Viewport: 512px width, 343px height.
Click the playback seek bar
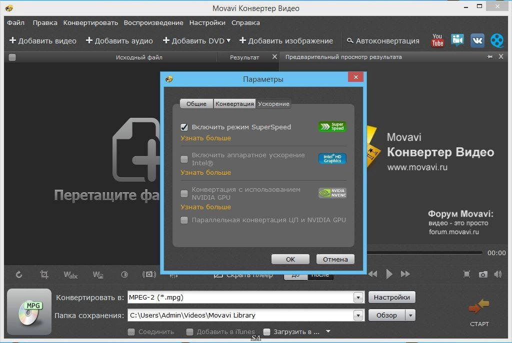(x=424, y=253)
